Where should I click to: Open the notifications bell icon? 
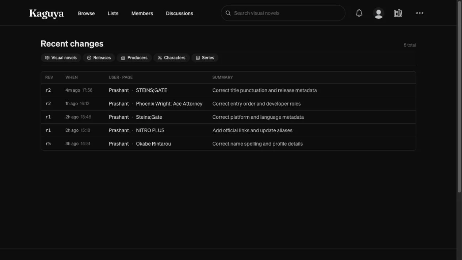tap(359, 13)
